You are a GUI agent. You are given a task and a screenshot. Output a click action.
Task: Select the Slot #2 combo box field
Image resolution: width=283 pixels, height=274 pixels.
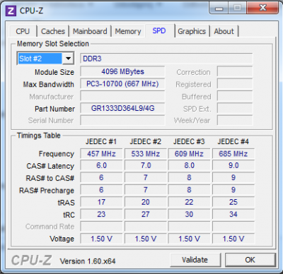45,59
